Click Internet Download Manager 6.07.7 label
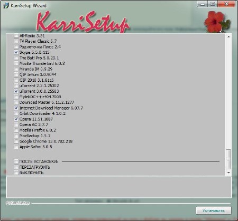This screenshot has width=238, height=221. point(51,108)
